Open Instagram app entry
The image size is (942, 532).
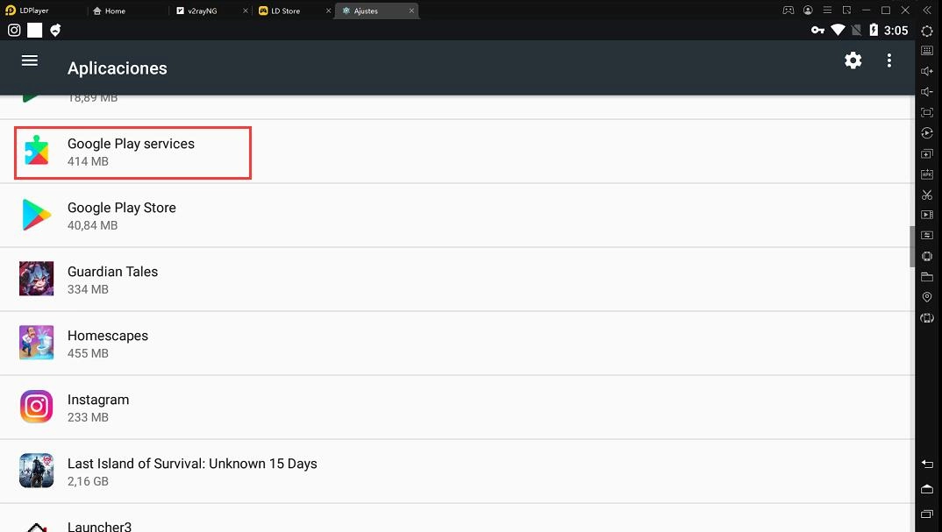point(457,408)
